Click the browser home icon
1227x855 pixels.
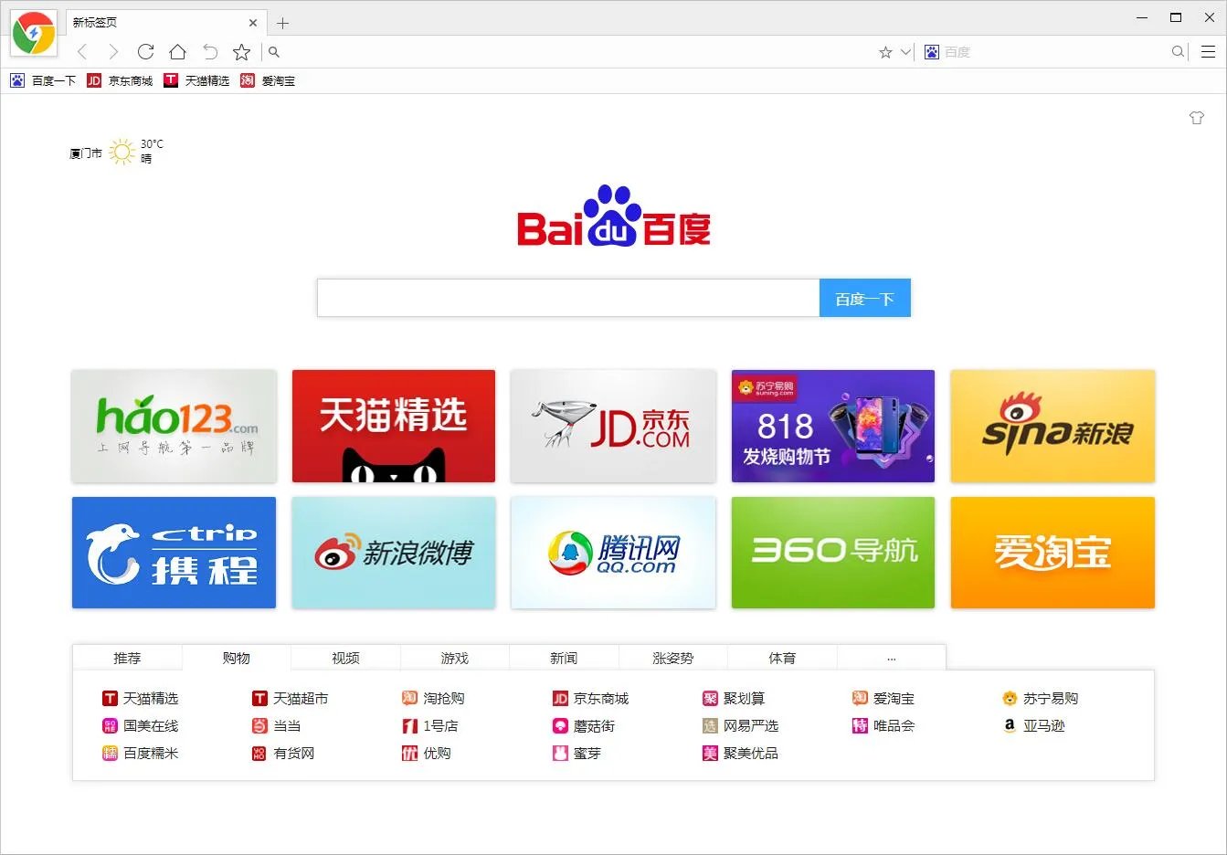click(177, 52)
